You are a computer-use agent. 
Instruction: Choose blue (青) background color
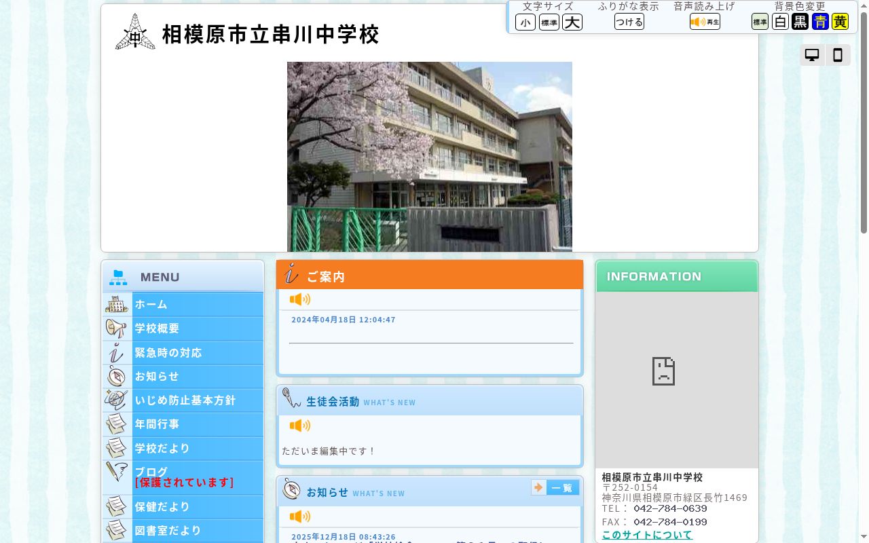pyautogui.click(x=820, y=22)
